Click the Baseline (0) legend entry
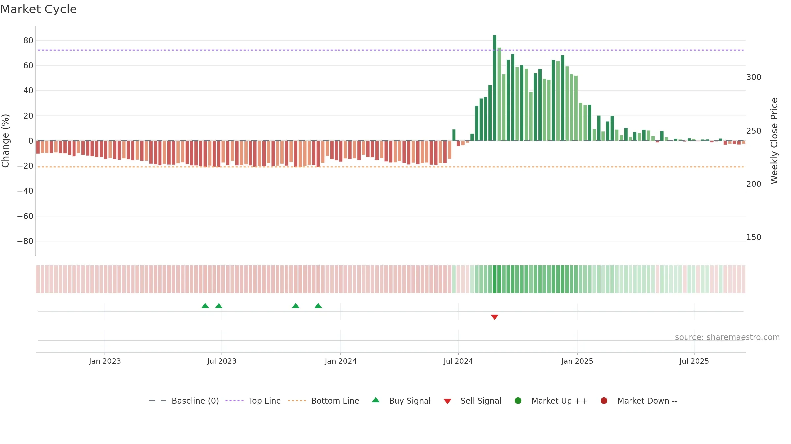 (184, 401)
